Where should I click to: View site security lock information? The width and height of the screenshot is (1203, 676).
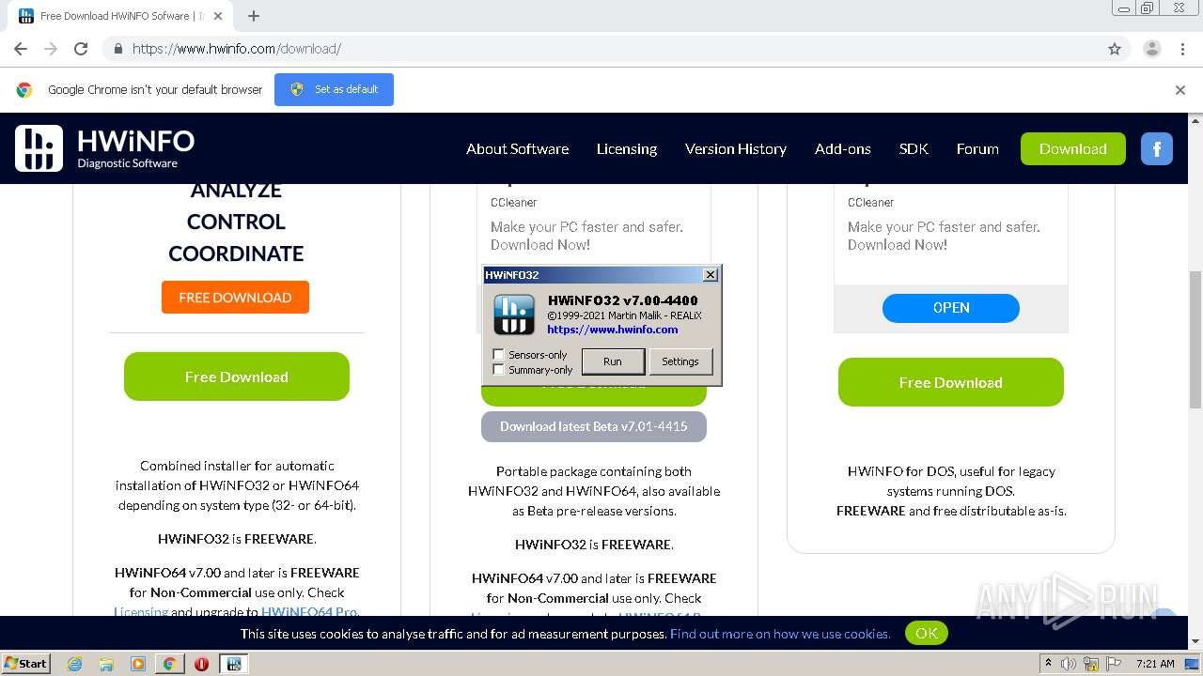(118, 49)
